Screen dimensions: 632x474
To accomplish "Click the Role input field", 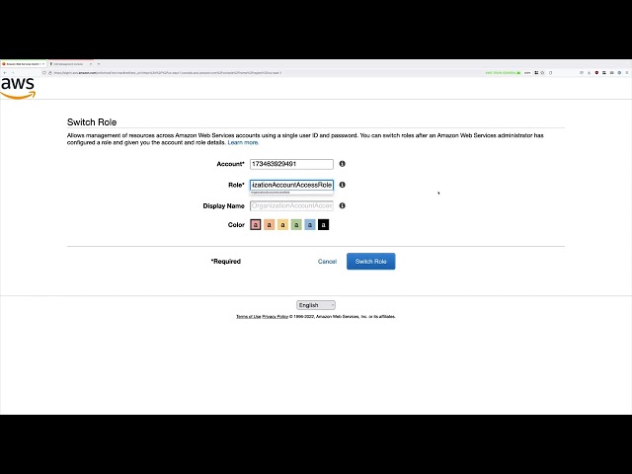I will pos(291,185).
